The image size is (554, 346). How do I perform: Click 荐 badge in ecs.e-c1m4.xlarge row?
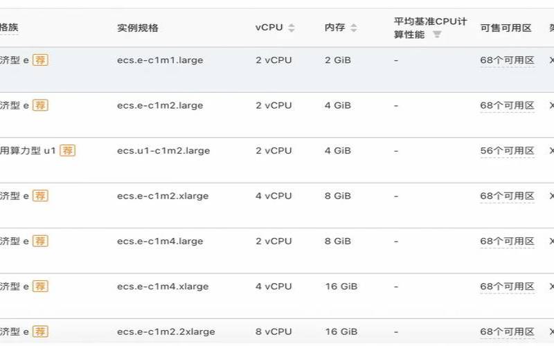click(41, 286)
